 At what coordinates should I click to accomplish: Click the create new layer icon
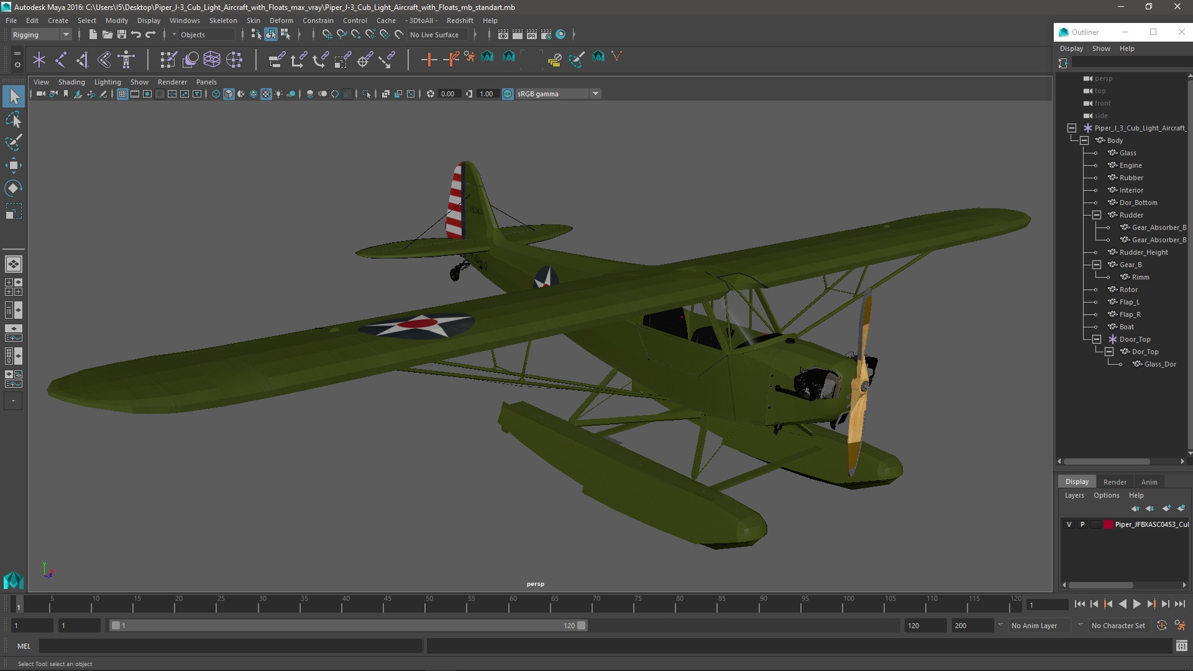click(x=1166, y=508)
